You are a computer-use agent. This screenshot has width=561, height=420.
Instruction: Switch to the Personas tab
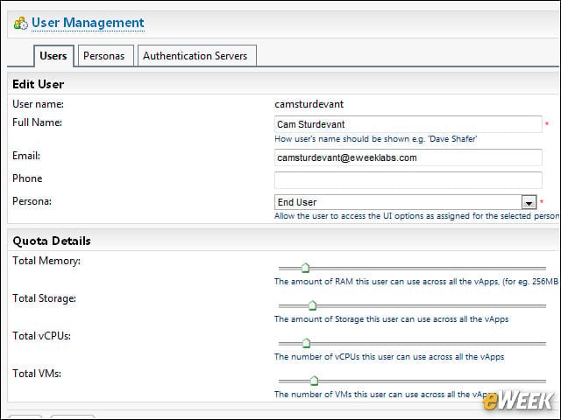pyautogui.click(x=105, y=56)
